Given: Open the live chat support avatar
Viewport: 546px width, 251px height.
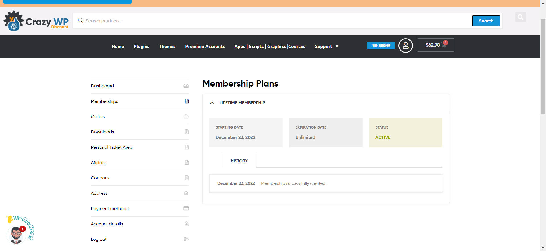Looking at the screenshot, I should (x=16, y=235).
